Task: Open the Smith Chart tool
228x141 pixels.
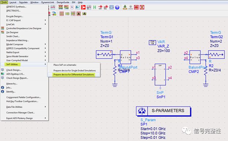Action: click(x=24, y=36)
